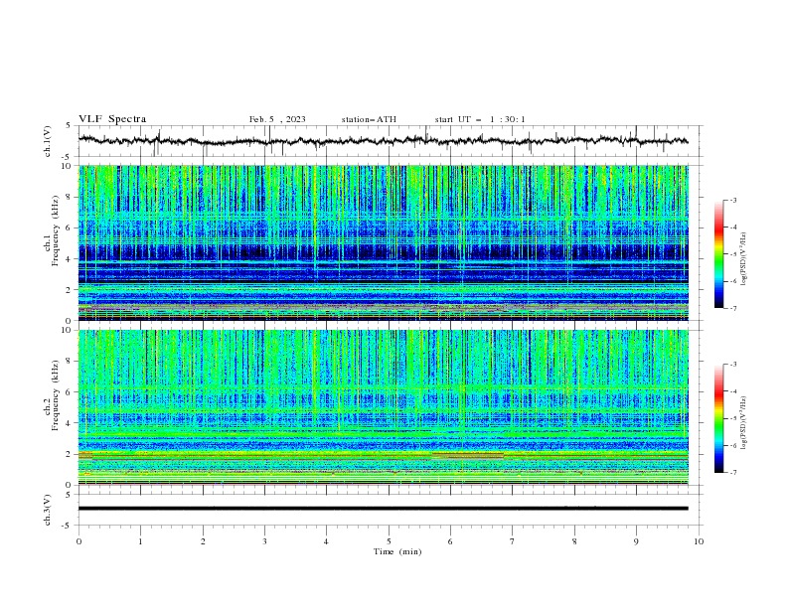
Task: Click the "ch.3(V)" axis label
Action: [x=47, y=510]
